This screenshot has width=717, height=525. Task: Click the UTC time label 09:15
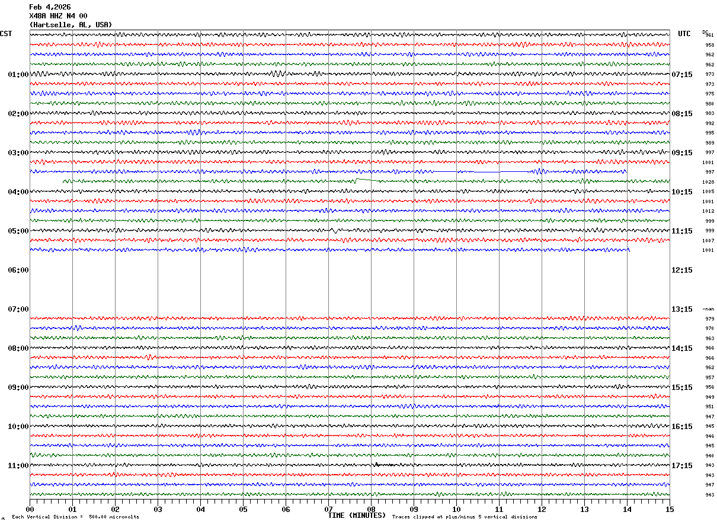point(682,153)
